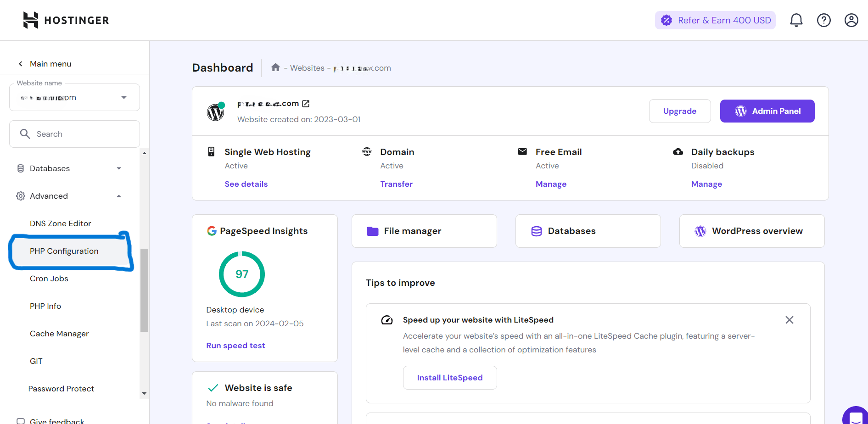Click the Main menu back chevron
Screen dimensions: 868x424
[x=21, y=64]
